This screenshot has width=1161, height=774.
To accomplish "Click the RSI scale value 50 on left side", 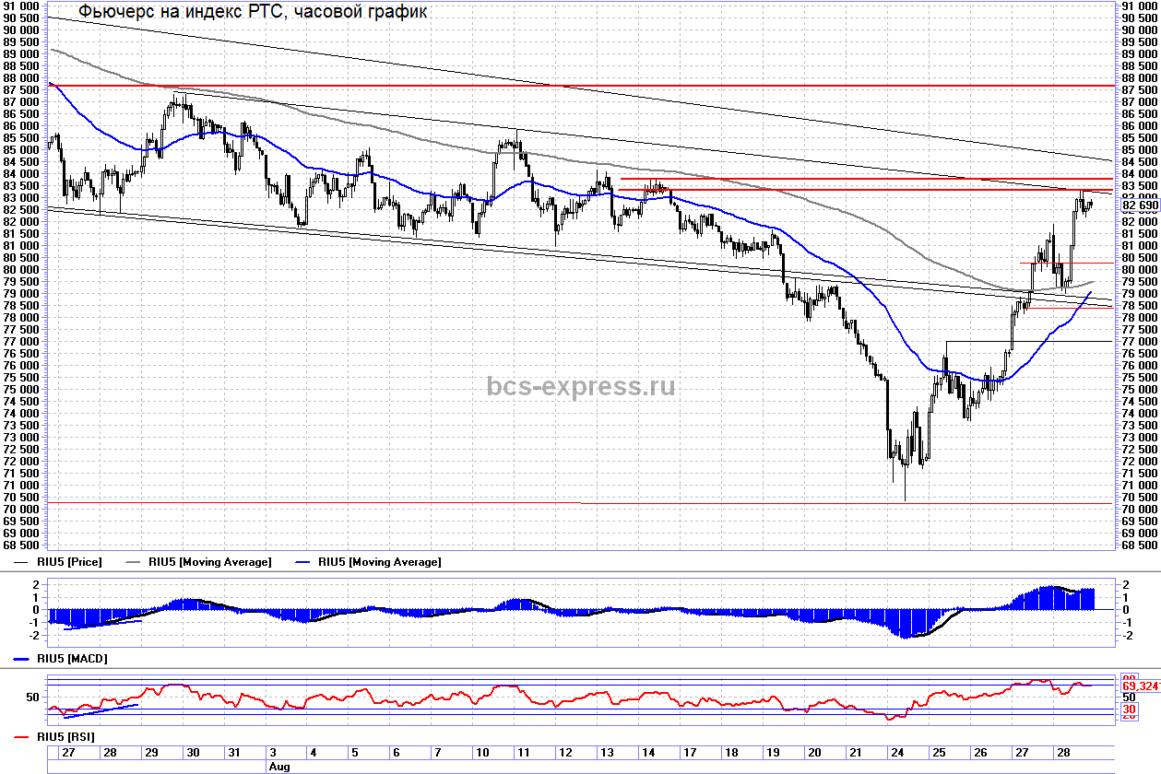I will click(33, 698).
